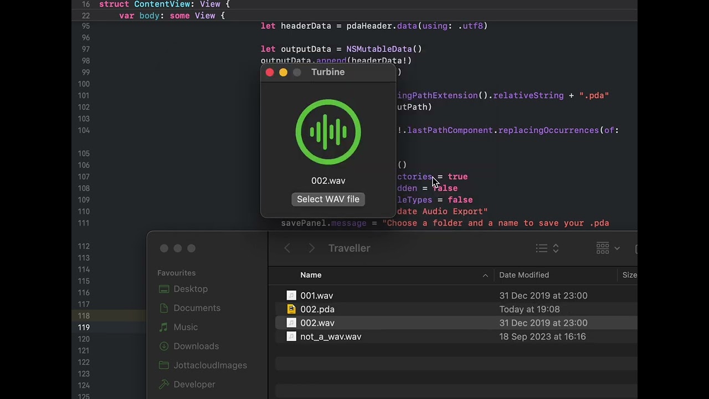709x399 pixels.
Task: Toggle Name column sort direction arrow
Action: 485,275
